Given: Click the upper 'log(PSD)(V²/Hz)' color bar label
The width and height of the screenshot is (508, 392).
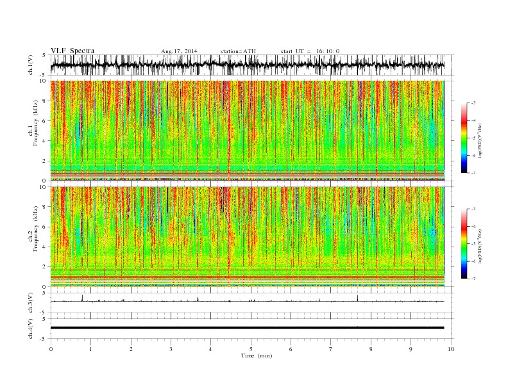Looking at the screenshot, I should point(480,141).
